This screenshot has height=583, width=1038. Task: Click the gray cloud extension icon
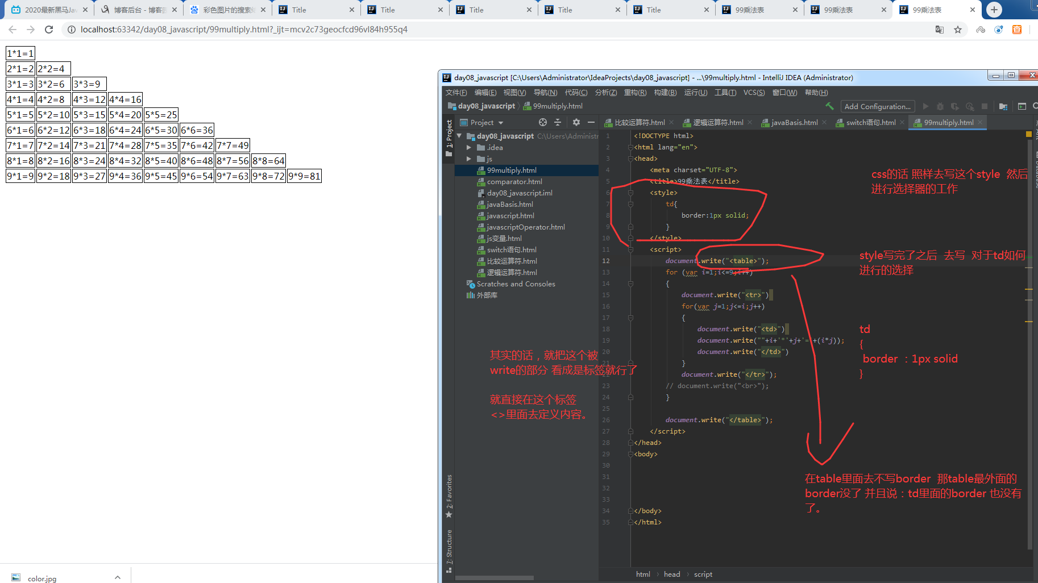click(981, 30)
